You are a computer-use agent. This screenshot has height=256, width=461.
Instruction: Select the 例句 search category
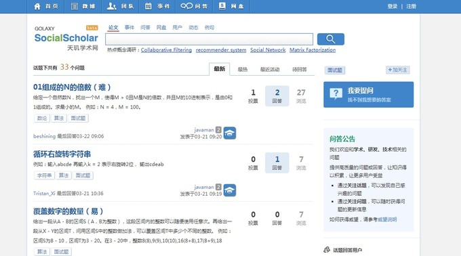coord(209,28)
